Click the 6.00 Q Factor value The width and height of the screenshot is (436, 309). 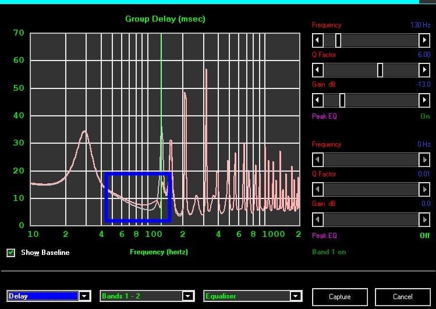pyautogui.click(x=424, y=55)
